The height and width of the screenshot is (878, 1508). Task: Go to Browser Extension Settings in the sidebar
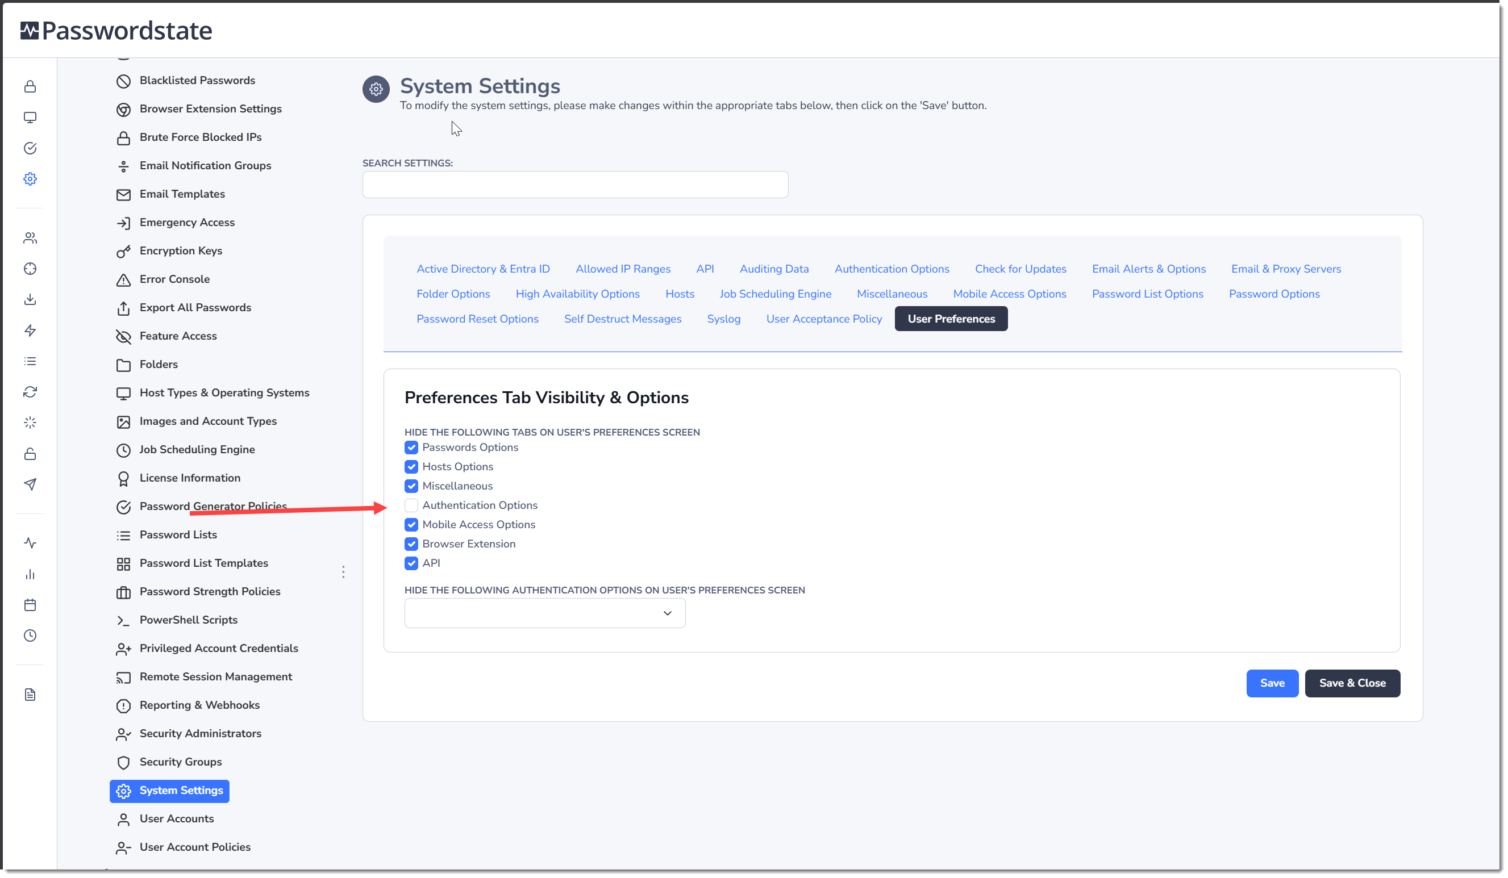pos(210,109)
